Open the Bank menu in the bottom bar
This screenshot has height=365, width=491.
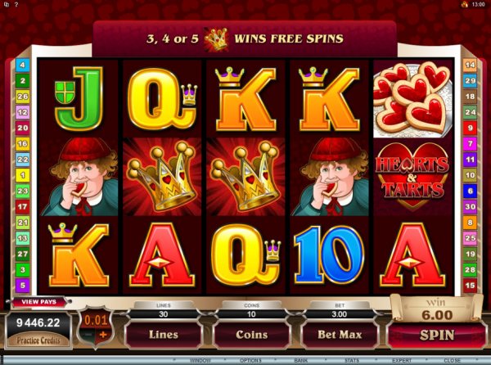[x=300, y=360]
